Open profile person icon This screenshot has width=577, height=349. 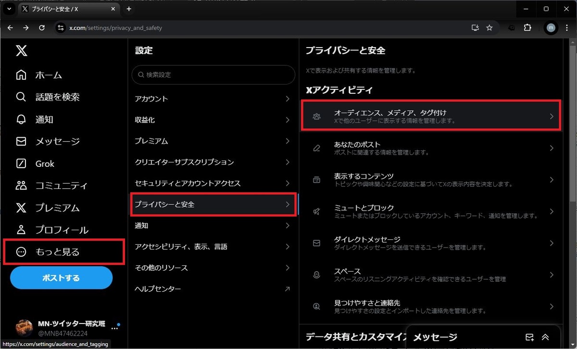click(x=21, y=230)
